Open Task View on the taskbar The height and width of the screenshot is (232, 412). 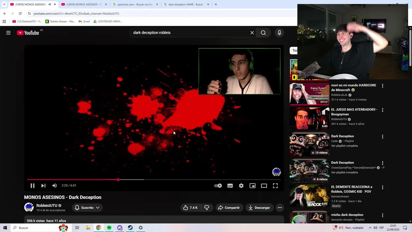(77, 228)
